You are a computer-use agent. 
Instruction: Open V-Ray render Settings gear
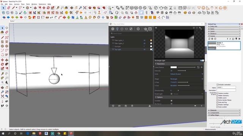138,29
